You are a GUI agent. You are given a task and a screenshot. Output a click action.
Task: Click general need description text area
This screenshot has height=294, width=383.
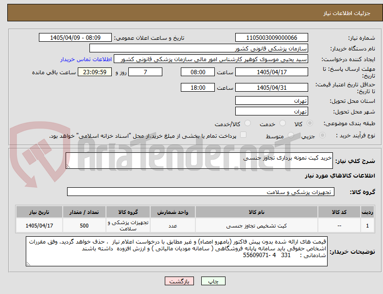coord(199,161)
